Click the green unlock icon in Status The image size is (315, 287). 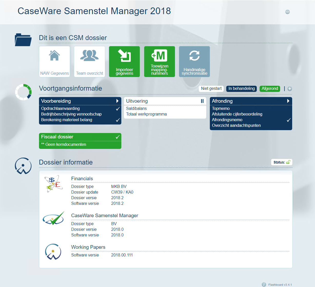pos(288,162)
